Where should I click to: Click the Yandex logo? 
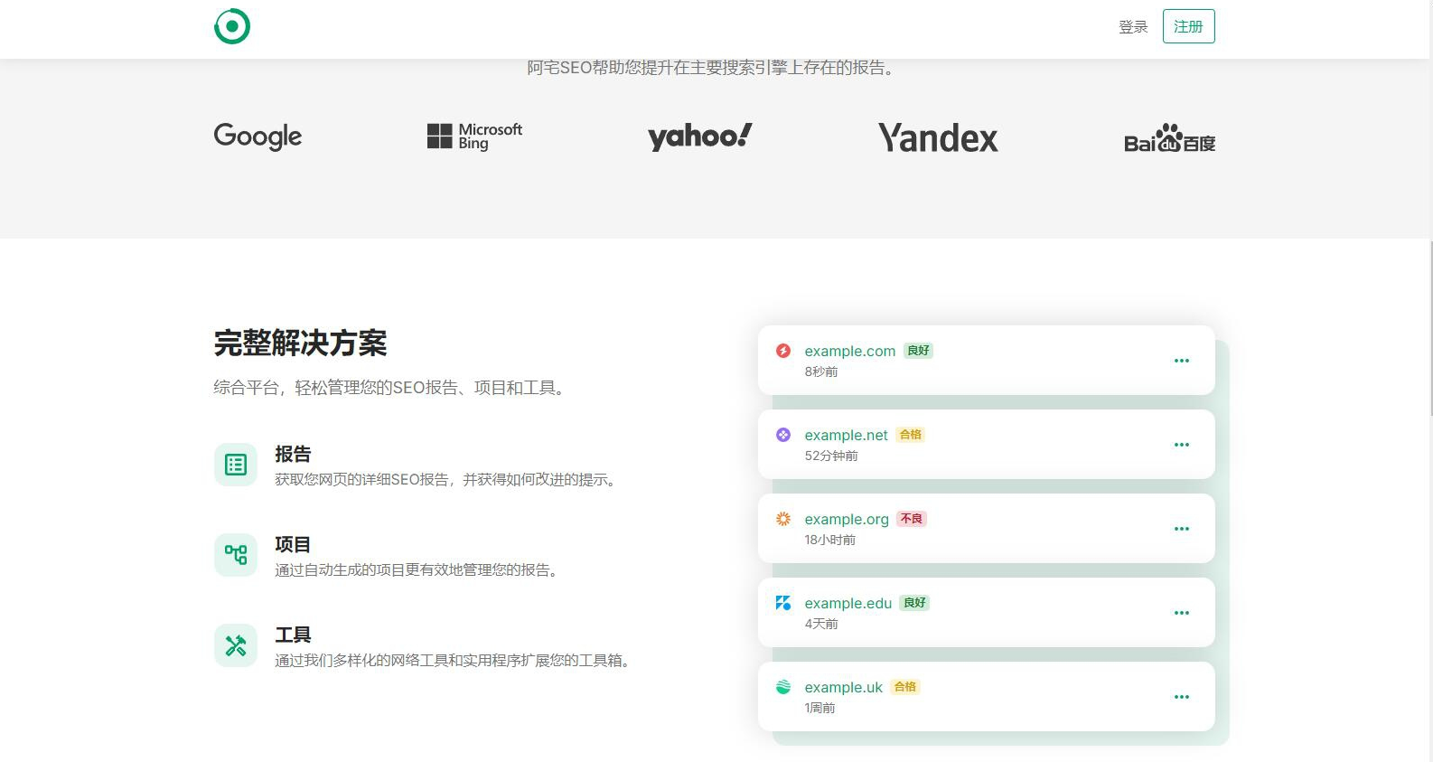pos(938,137)
